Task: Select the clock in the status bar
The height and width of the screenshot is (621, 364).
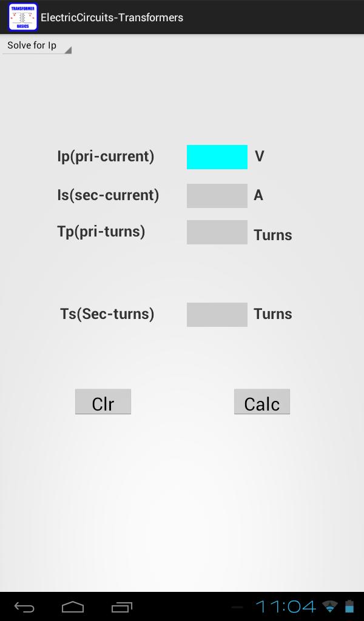Action: coord(286,605)
